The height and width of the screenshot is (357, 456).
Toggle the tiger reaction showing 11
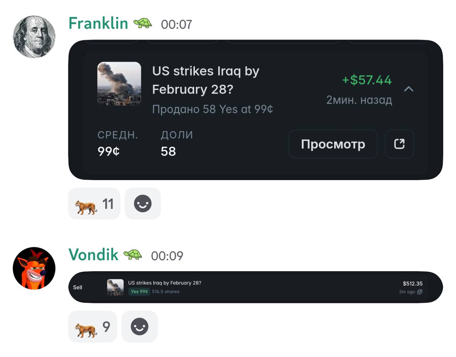click(x=94, y=204)
